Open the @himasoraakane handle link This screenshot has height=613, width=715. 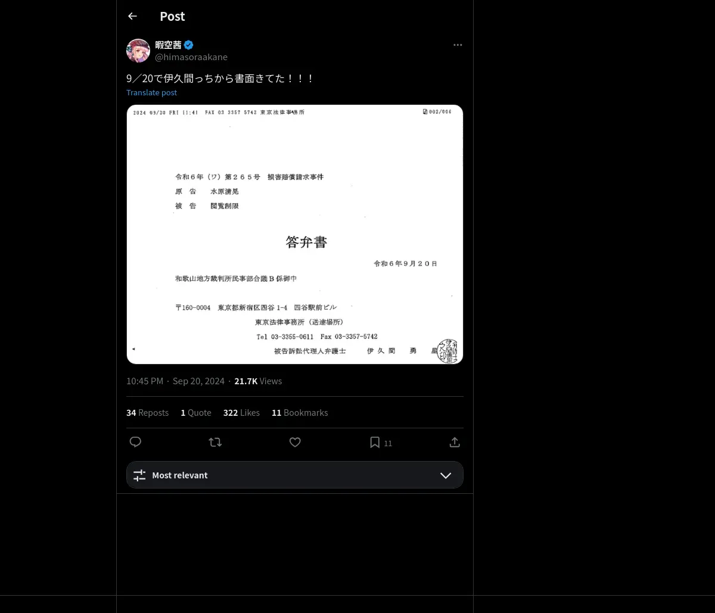tap(191, 57)
